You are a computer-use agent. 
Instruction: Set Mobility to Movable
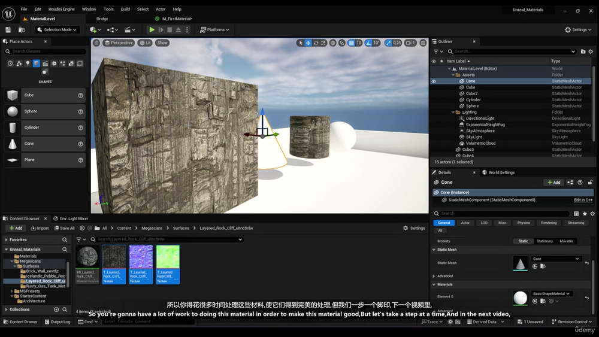(566, 241)
